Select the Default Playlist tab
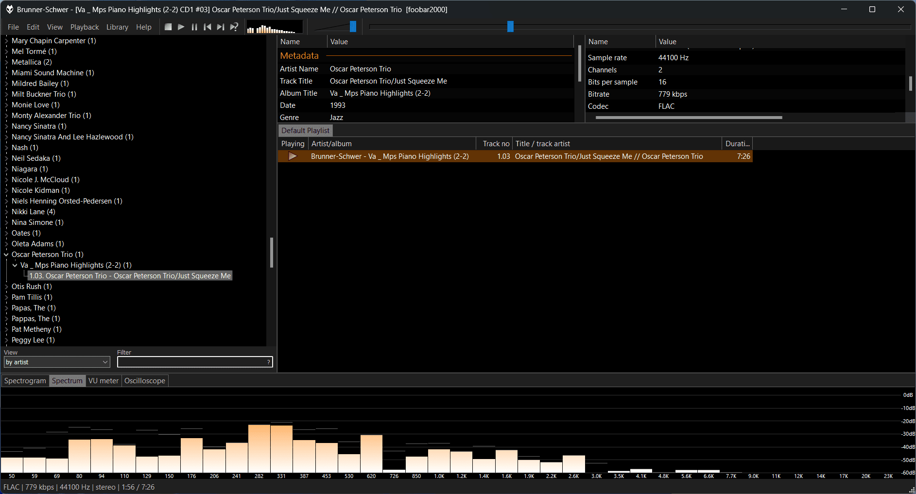 (306, 131)
